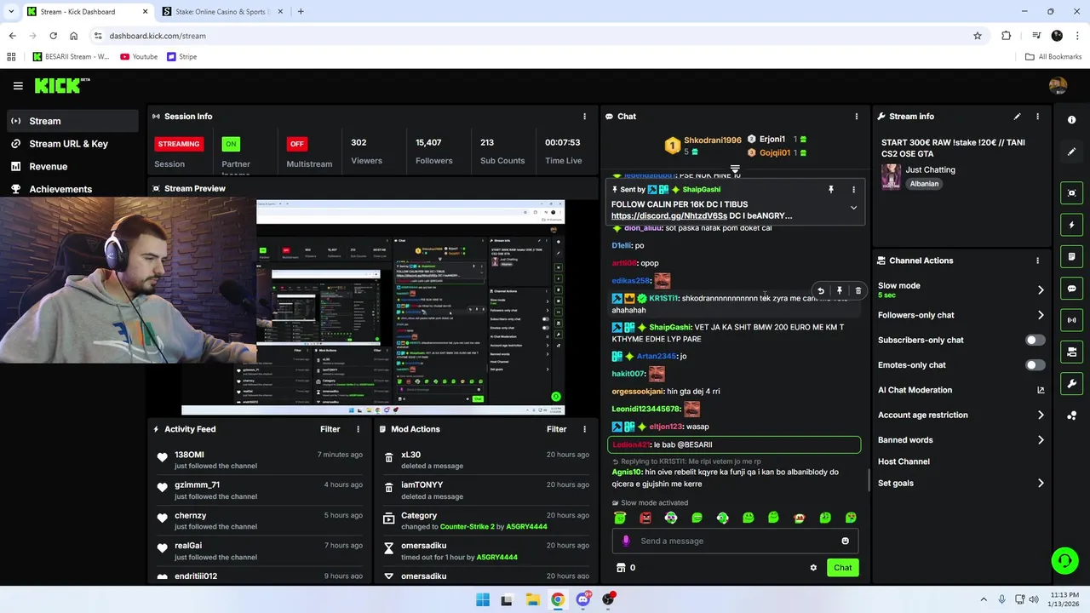Image resolution: width=1090 pixels, height=613 pixels.
Task: Open the Stripe bookmark
Action: pyautogui.click(x=182, y=57)
